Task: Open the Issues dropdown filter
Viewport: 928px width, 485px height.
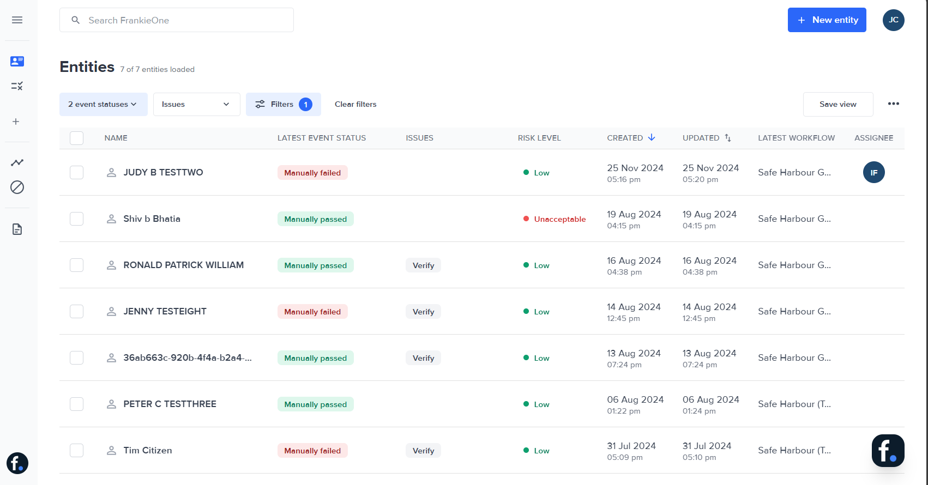Action: pyautogui.click(x=196, y=105)
